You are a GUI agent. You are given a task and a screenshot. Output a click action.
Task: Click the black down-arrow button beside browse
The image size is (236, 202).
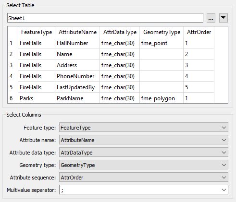point(224,18)
